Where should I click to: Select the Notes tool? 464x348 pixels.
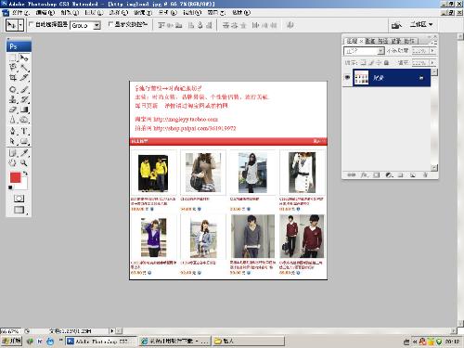(x=13, y=153)
